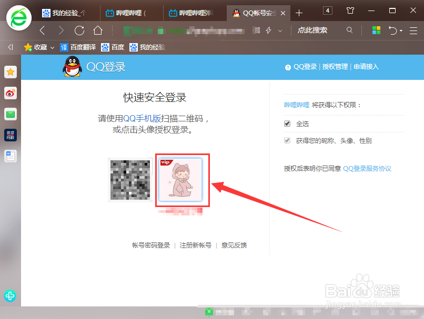Click the teal clover sidebar icon

pos(10,296)
